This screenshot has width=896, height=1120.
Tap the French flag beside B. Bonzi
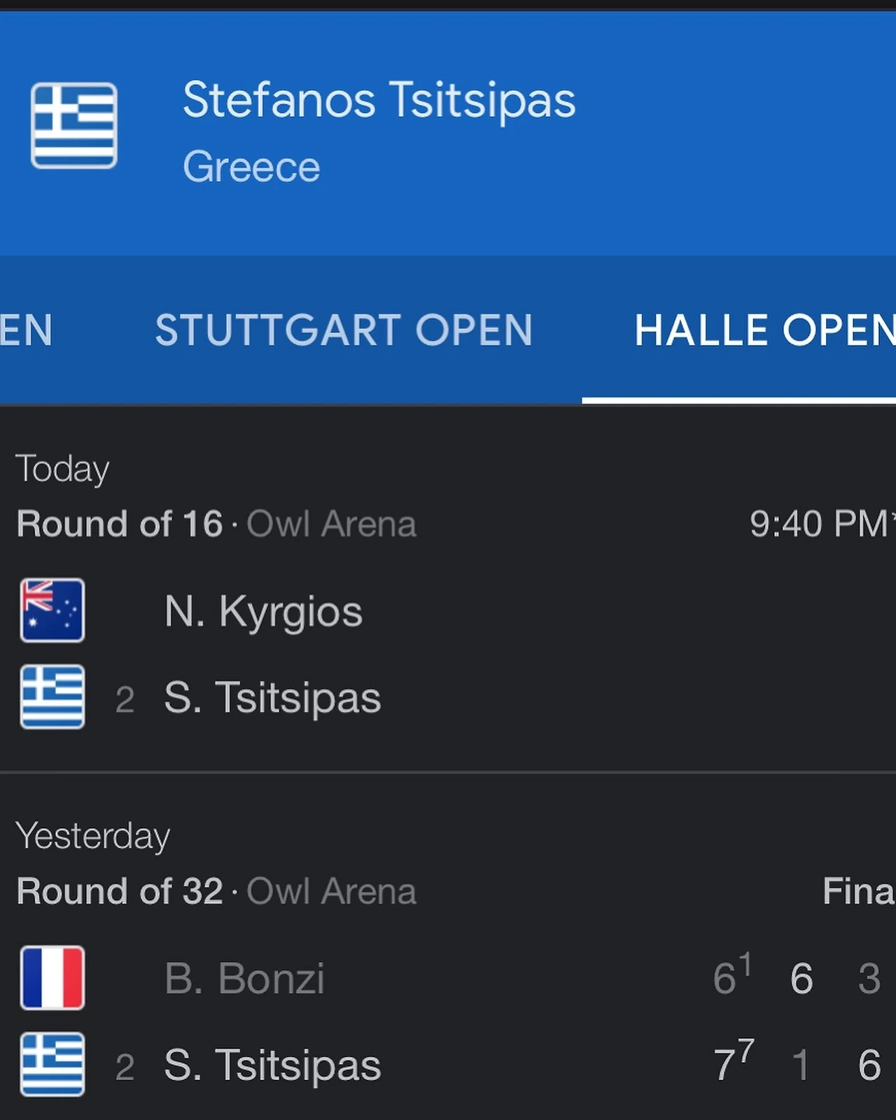click(52, 978)
